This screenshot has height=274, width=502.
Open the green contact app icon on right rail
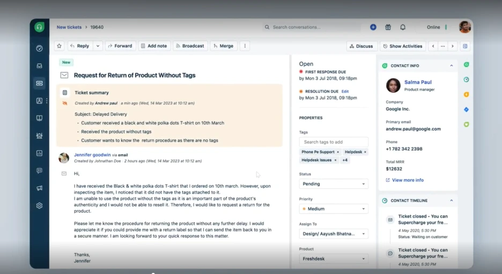point(467,65)
